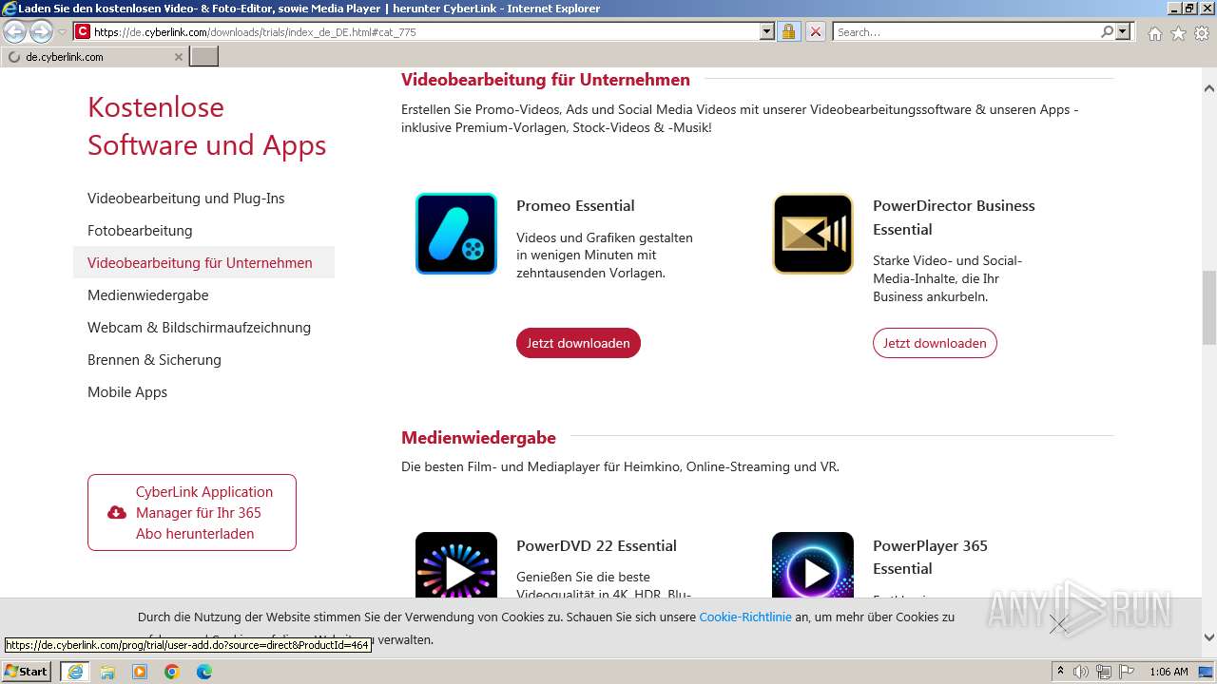Click in the address bar URL field
Viewport: 1217px width, 684px height.
pyautogui.click(x=426, y=31)
